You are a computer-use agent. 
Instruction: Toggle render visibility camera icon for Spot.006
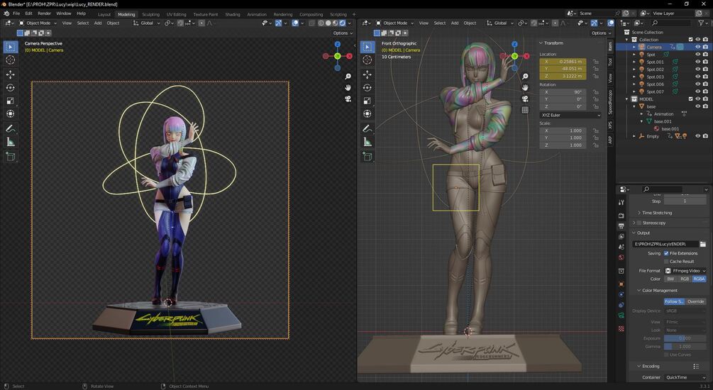pos(704,84)
